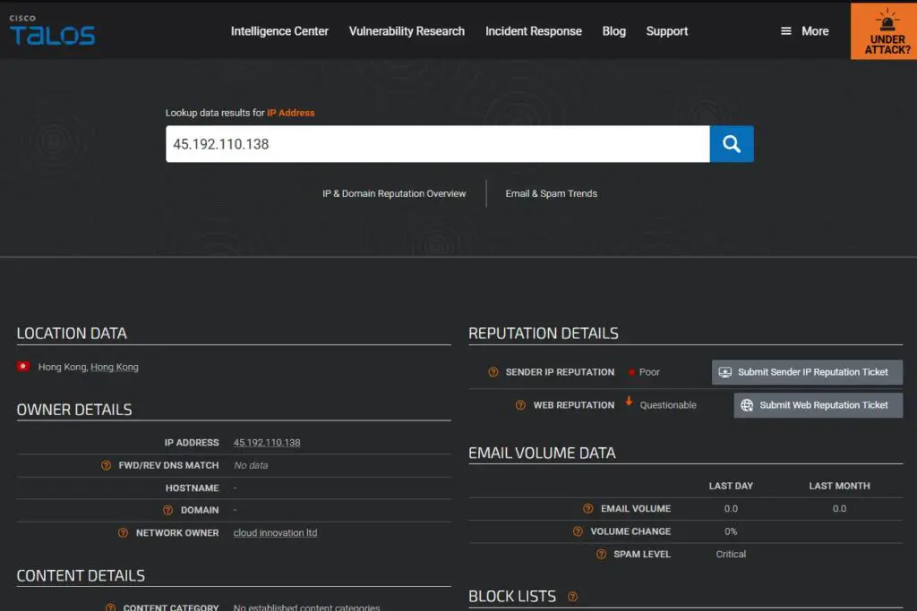Click the Questionable web reputation value
The image size is (917, 611).
click(668, 405)
